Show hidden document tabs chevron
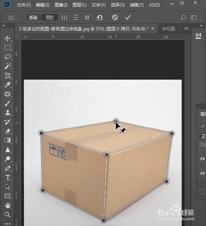Viewport: 206px width, 226px height. (x=186, y=29)
